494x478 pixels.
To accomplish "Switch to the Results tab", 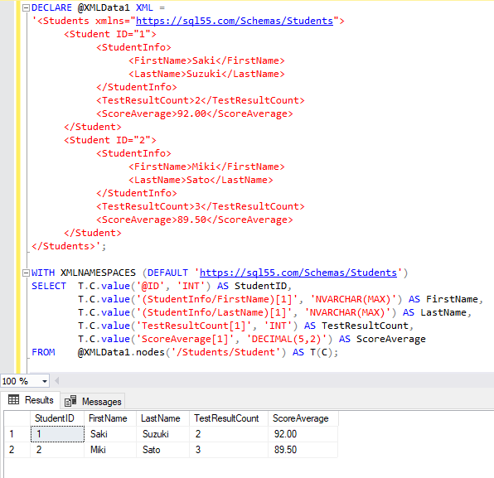I will [x=31, y=400].
